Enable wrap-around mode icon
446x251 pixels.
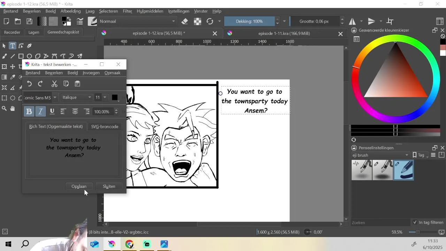coord(390,21)
